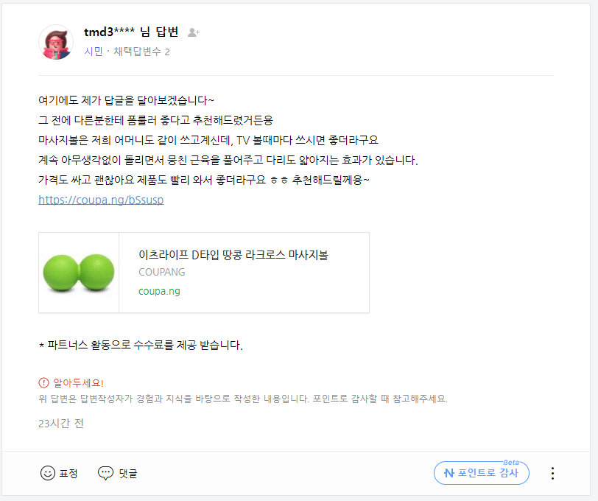The image size is (598, 501).
Task: Open the three-dot more options menu
Action: pyautogui.click(x=552, y=473)
